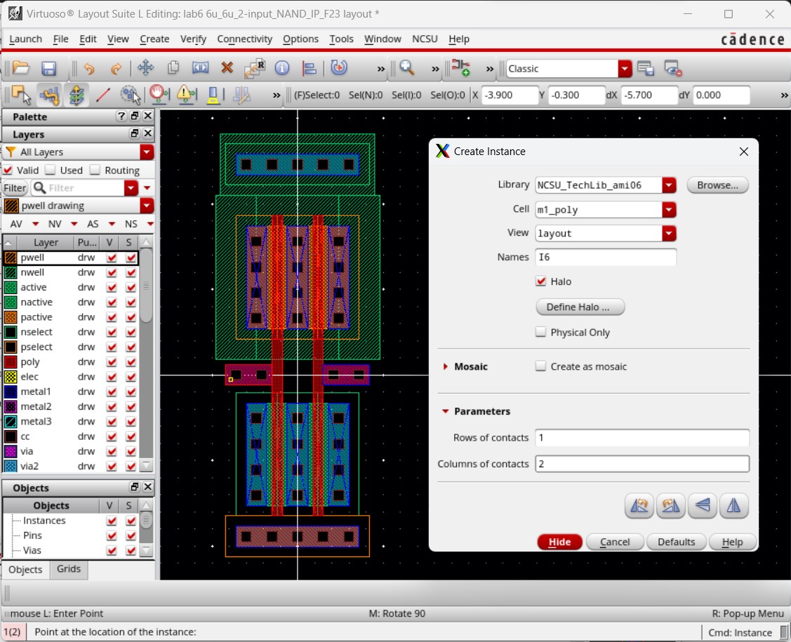This screenshot has height=642, width=791.
Task: Click the Defaults button
Action: coord(676,542)
